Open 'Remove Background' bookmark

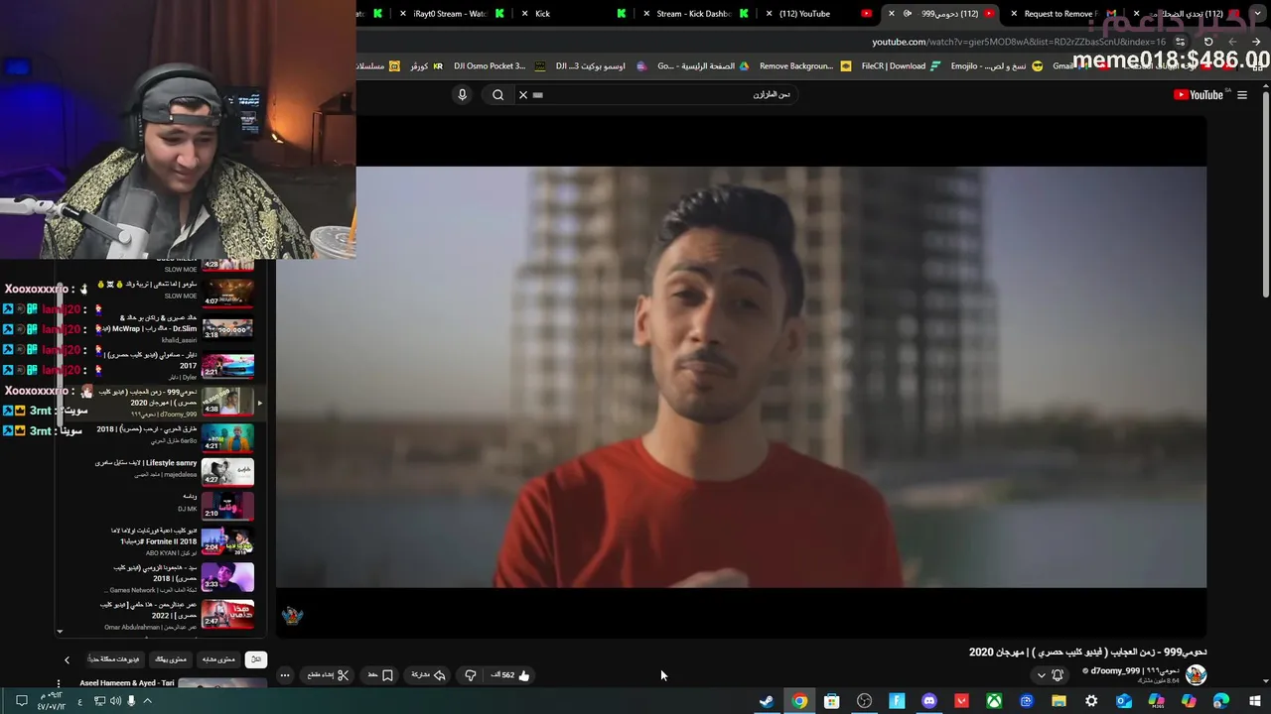[804, 66]
